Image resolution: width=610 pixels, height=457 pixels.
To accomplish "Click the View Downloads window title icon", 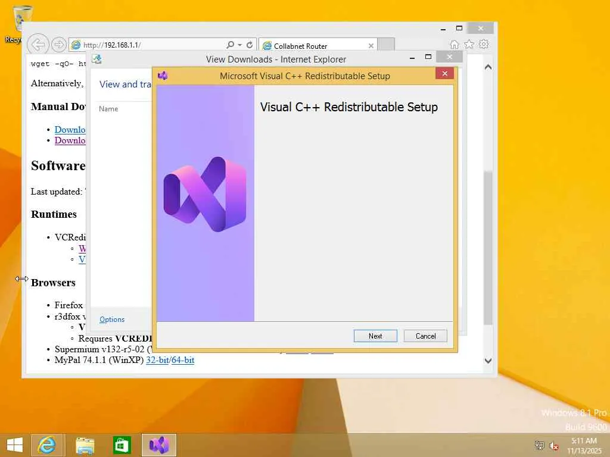I will 97,59.
